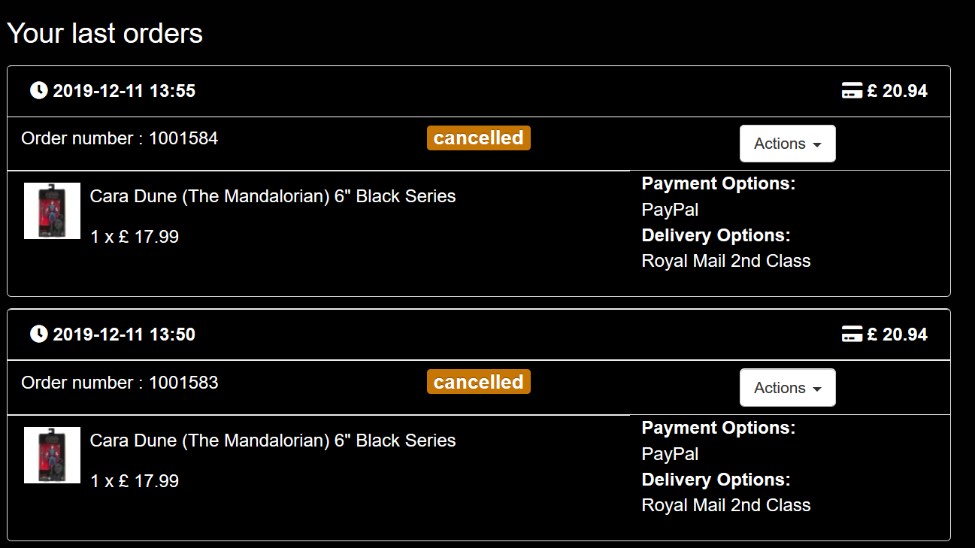Viewport: 975px width, 548px height.
Task: Click the clock icon for order 1001583
Action: 38,334
